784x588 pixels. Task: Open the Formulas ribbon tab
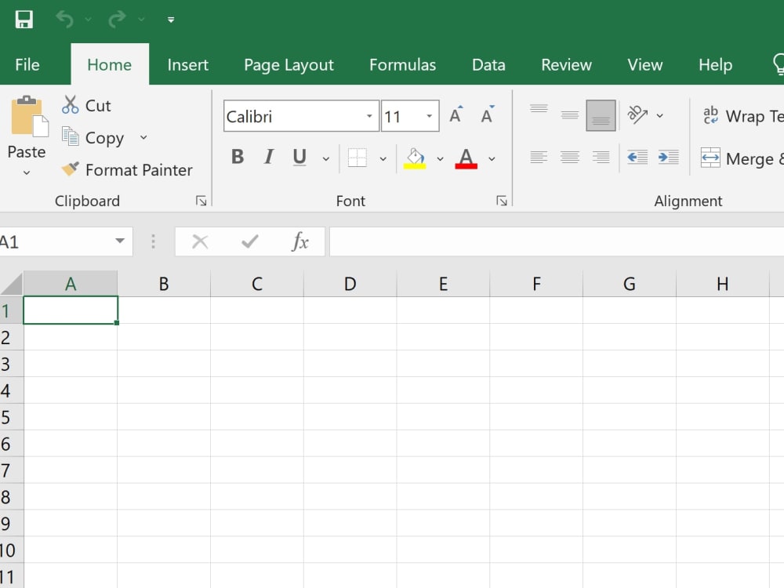[x=402, y=64]
